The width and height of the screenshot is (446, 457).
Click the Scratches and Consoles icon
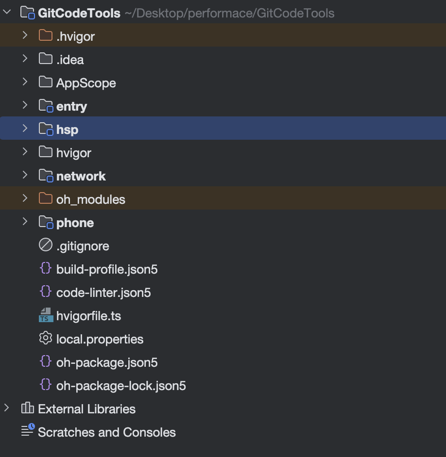pos(28,432)
